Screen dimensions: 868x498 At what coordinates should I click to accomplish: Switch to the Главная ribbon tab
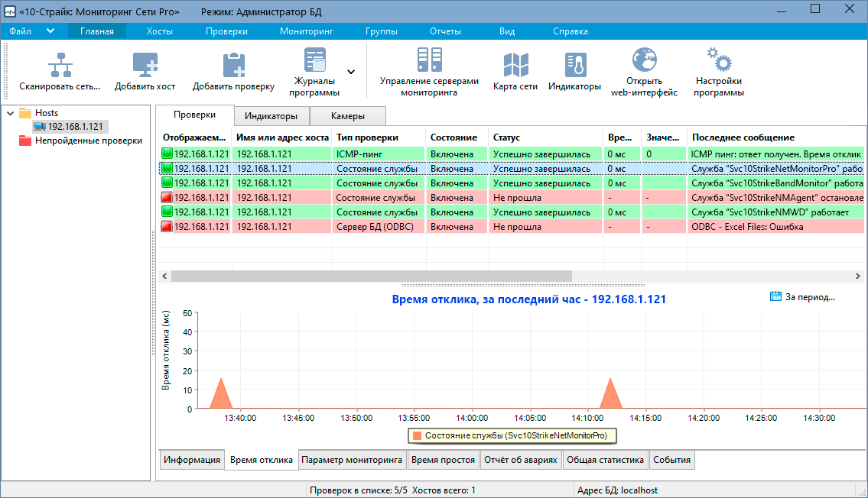[x=97, y=31]
